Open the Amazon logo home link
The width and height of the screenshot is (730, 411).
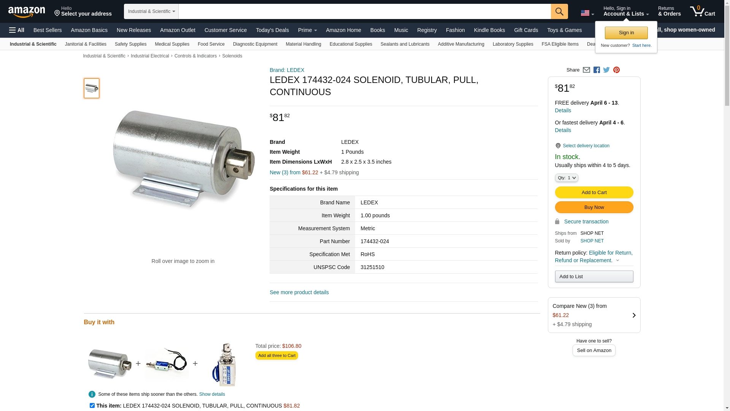click(27, 12)
